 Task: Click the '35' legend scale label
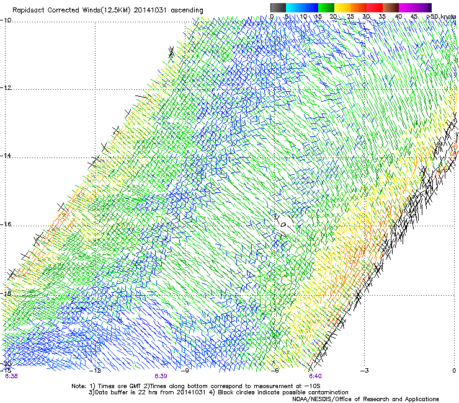tap(382, 17)
